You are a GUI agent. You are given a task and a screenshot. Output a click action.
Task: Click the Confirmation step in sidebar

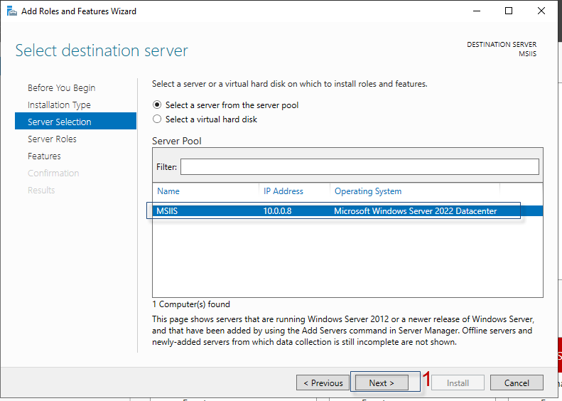(x=53, y=173)
